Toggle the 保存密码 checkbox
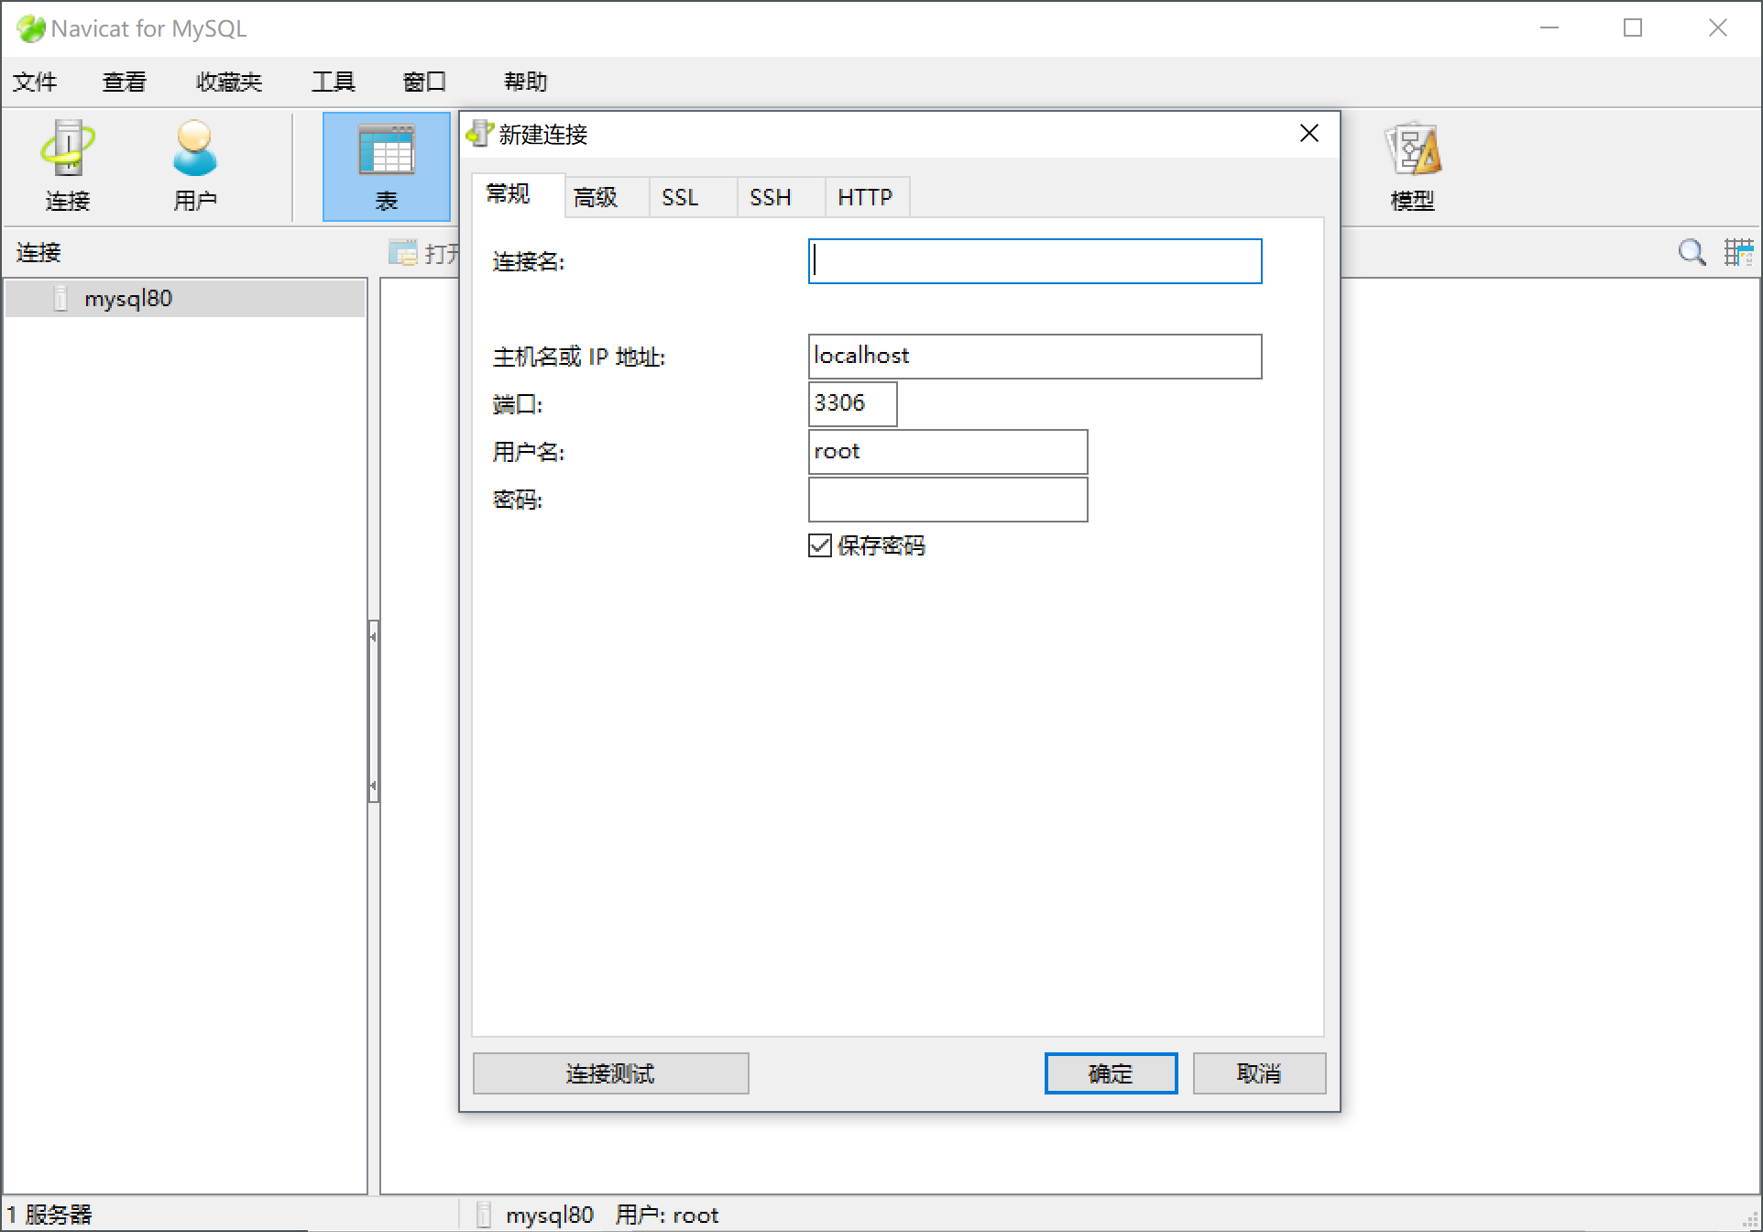 point(820,545)
